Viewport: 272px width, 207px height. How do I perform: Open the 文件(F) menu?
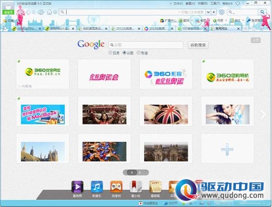178,3
